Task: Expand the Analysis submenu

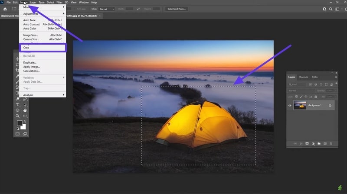Action: coord(43,95)
